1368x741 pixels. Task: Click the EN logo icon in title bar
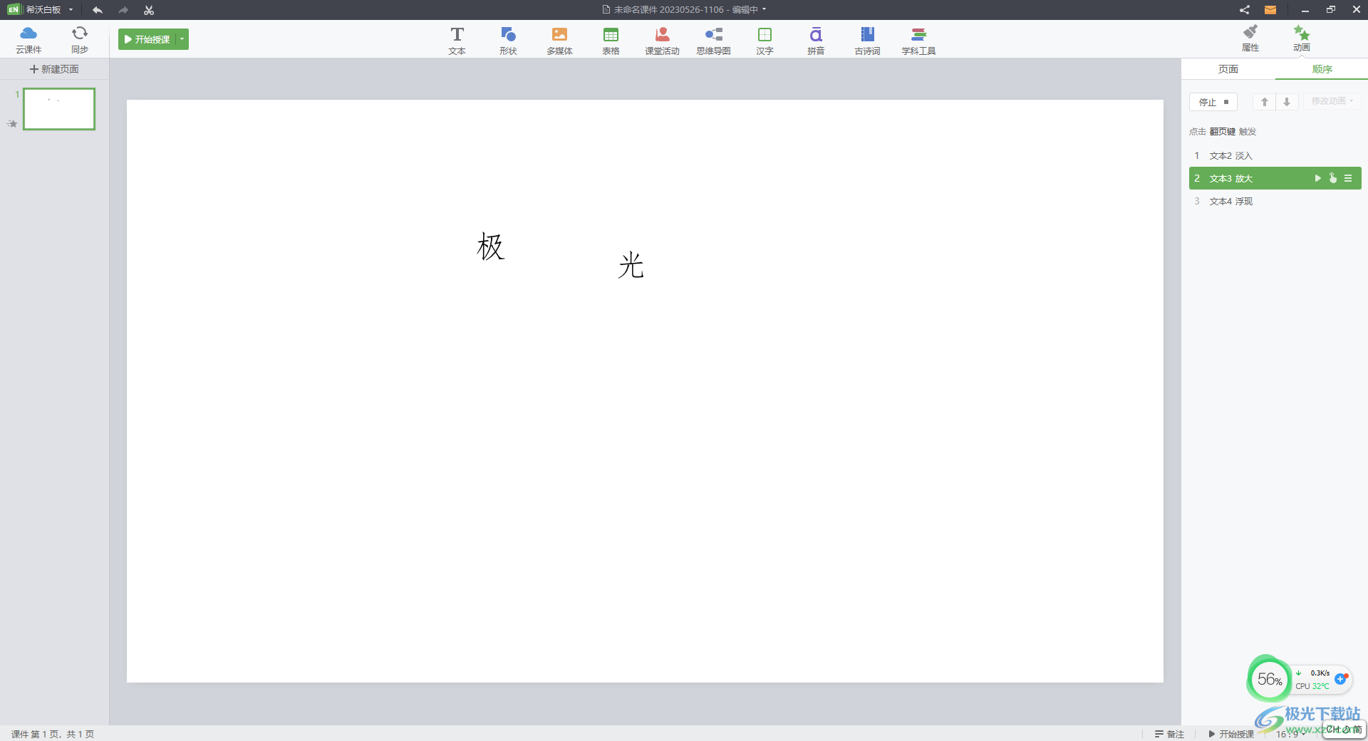click(14, 10)
